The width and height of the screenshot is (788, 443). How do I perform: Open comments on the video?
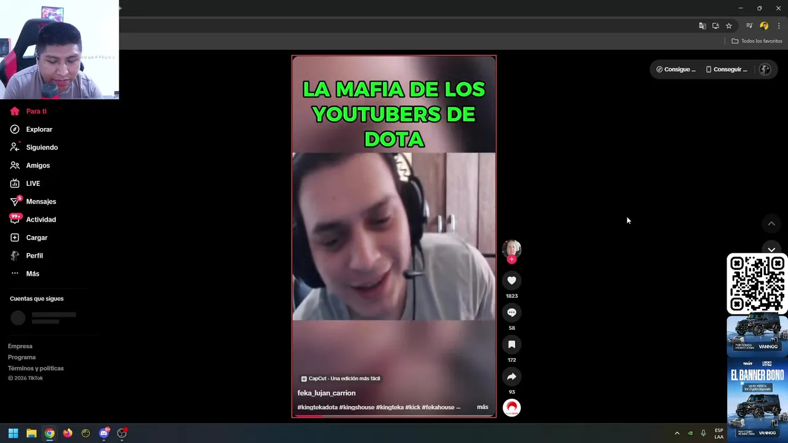[512, 313]
